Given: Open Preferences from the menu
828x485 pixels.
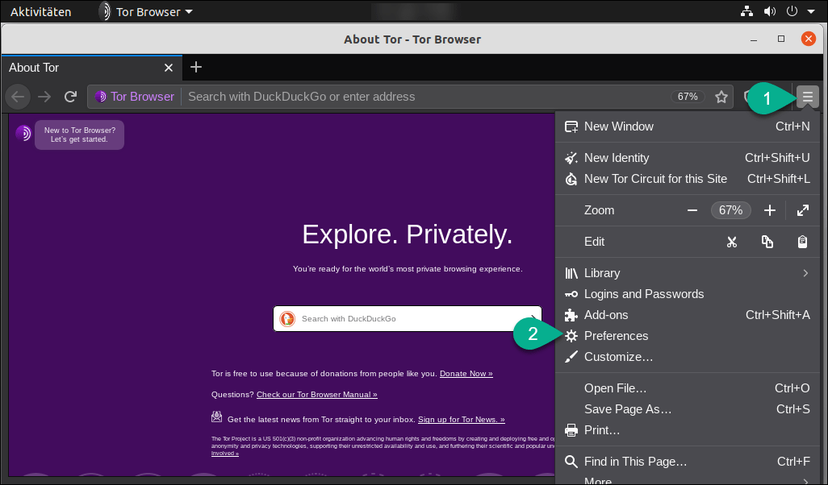Looking at the screenshot, I should pyautogui.click(x=687, y=336).
